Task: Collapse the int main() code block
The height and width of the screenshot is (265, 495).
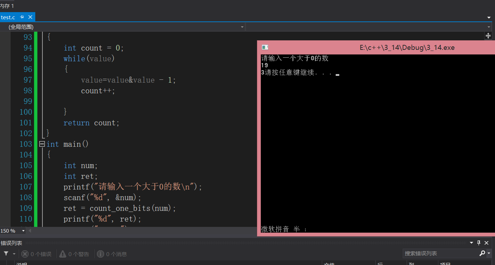Action: [x=42, y=144]
